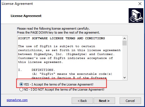Close the License Agreement dialog
Image resolution: width=145 pixels, height=107 pixels.
click(x=140, y=4)
